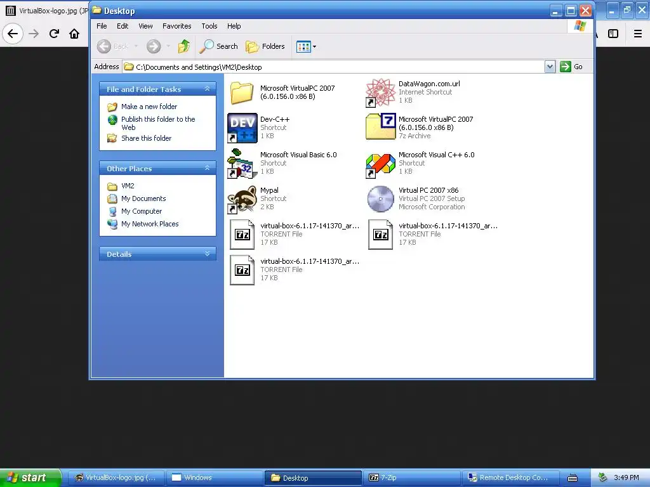Image resolution: width=650 pixels, height=487 pixels.
Task: Open the Help menu
Action: point(234,26)
